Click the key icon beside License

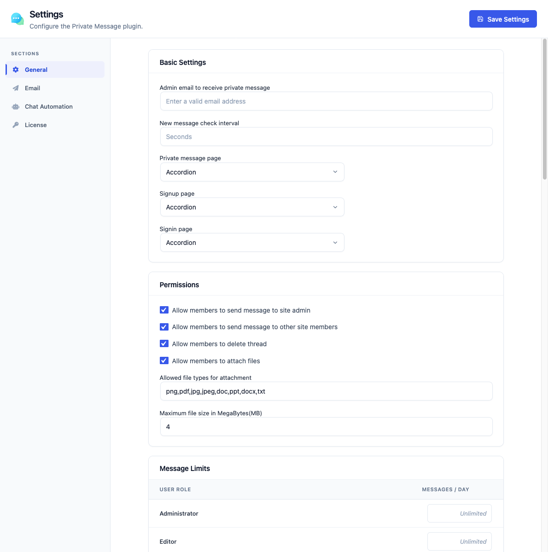[16, 125]
